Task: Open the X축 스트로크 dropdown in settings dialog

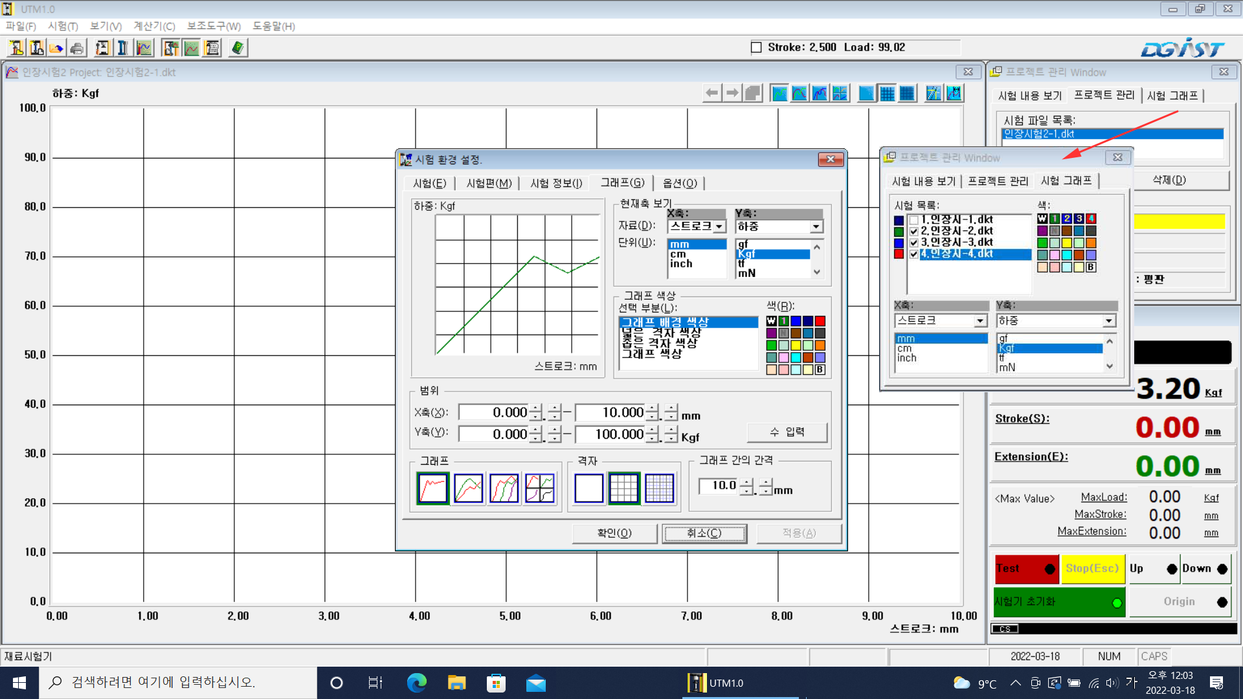Action: point(719,227)
